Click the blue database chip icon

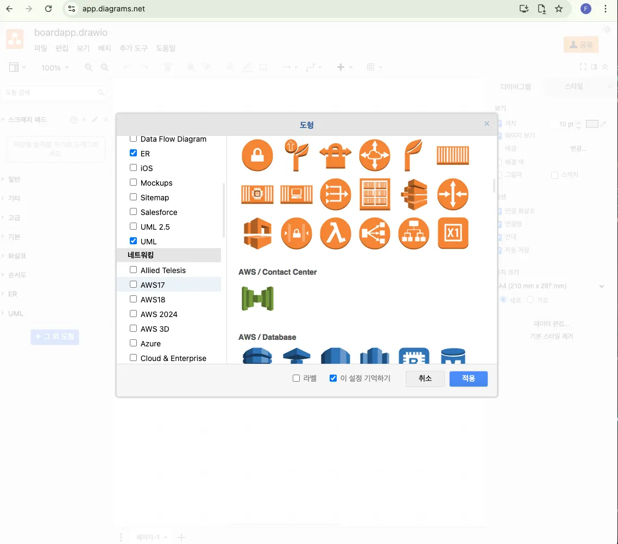[414, 356]
